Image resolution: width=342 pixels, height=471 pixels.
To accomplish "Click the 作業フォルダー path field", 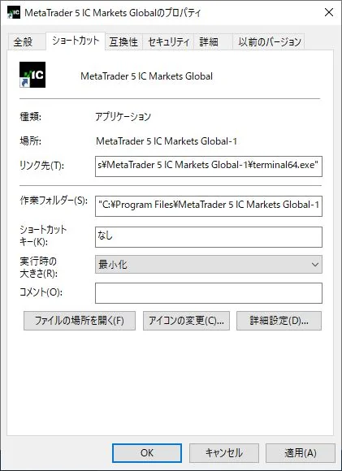I will (209, 206).
